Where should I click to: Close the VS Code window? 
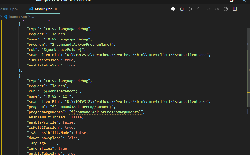pos(244,1)
